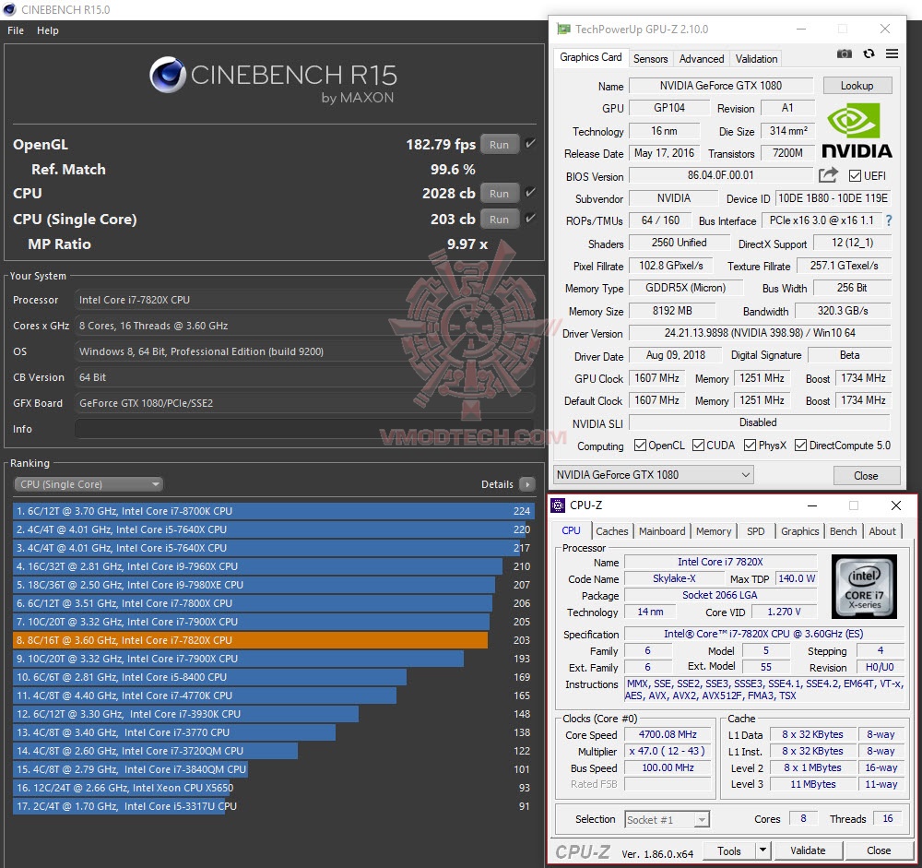
Task: Open the Socket #1 selection dropdown
Action: (667, 819)
